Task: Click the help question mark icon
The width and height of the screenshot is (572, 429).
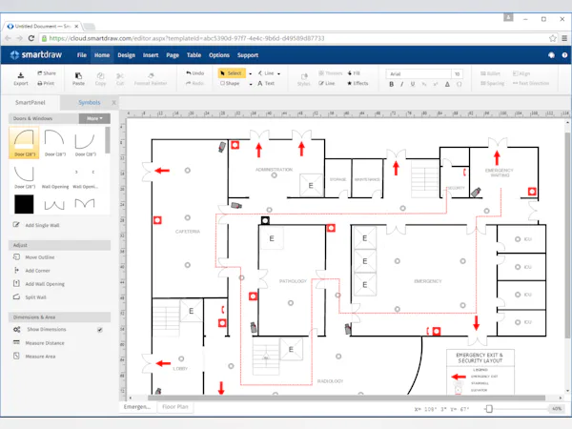Action: pos(564,55)
